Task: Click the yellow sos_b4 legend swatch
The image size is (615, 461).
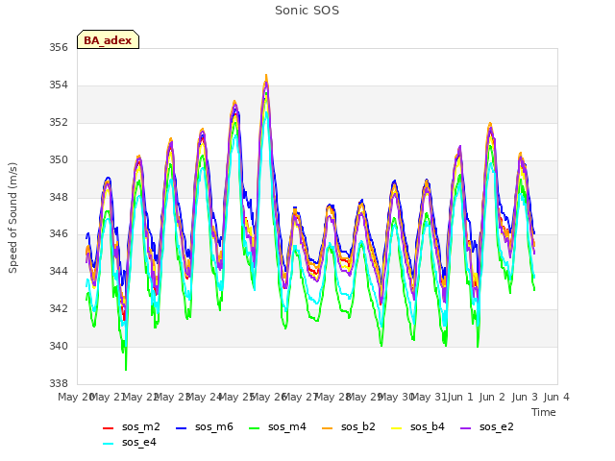Action: (x=397, y=428)
